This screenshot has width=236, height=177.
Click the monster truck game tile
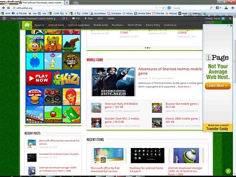pyautogui.click(x=53, y=97)
